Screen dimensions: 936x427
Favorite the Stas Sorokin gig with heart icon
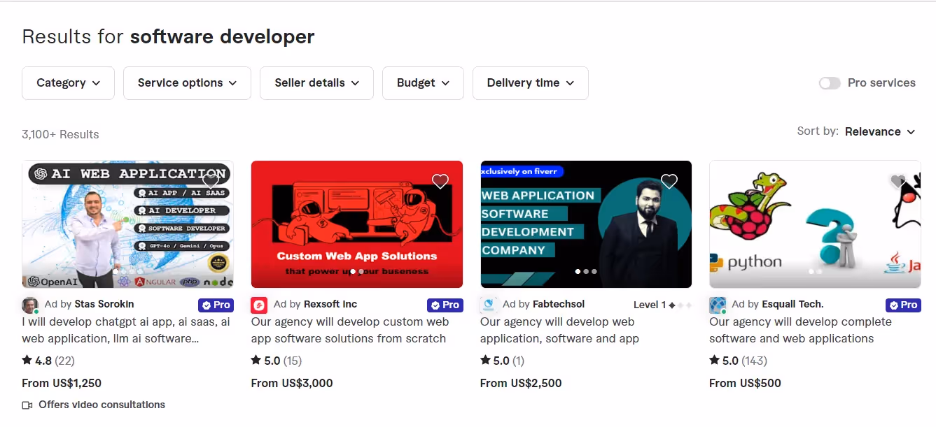coord(211,182)
